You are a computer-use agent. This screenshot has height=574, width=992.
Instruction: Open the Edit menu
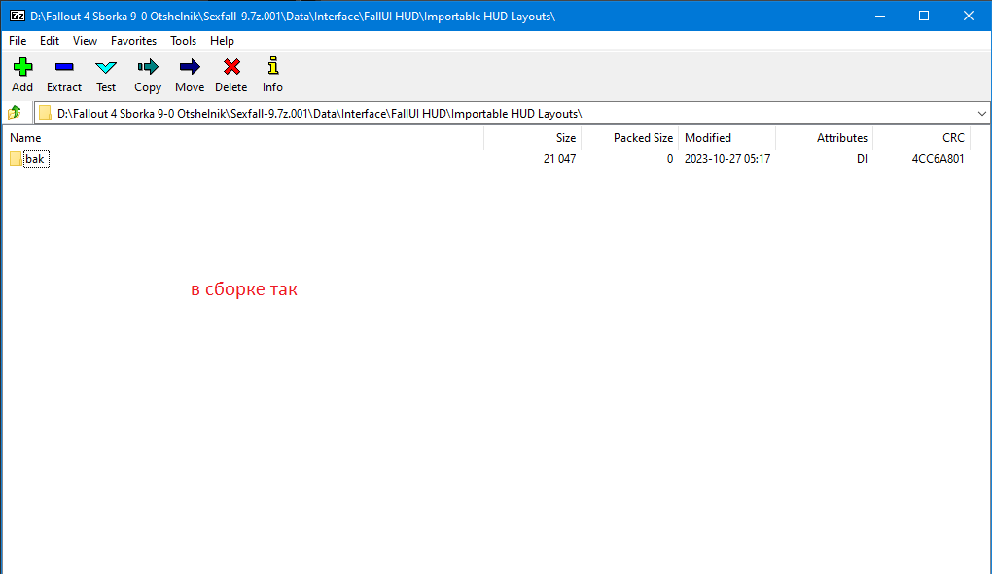pyautogui.click(x=50, y=41)
